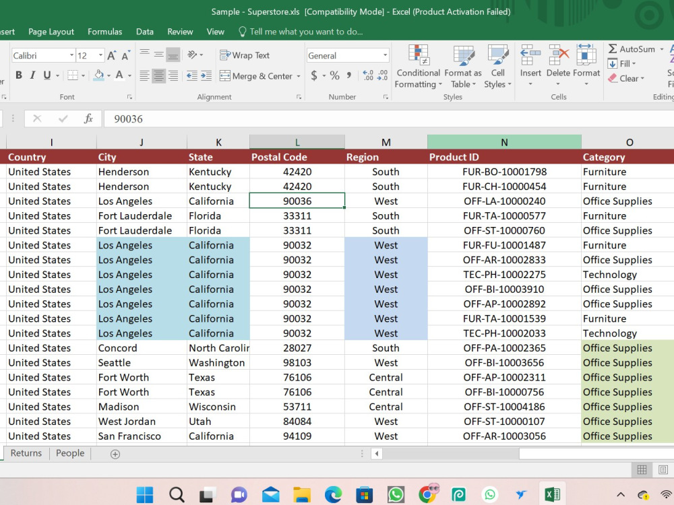The height and width of the screenshot is (505, 674).
Task: Click the Wrap Text button
Action: 245,55
